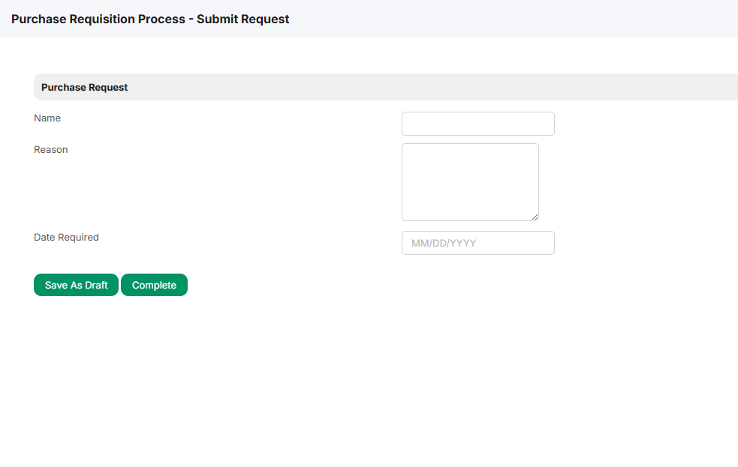738x467 pixels.
Task: Click the Name input field
Action: (x=477, y=124)
